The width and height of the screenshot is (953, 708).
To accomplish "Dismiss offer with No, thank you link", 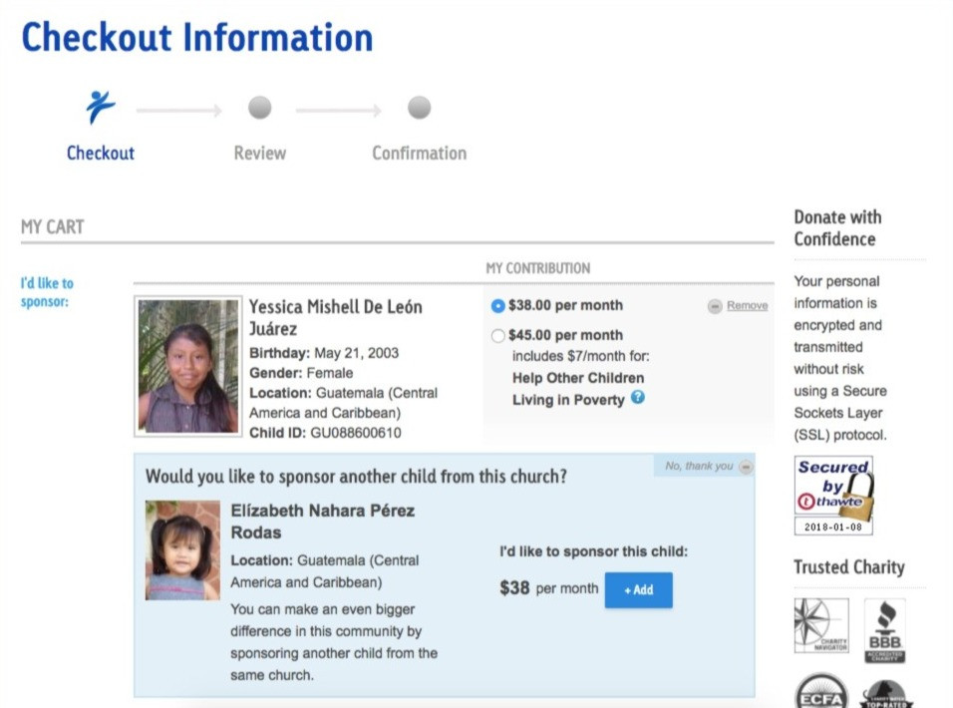I will coord(698,467).
